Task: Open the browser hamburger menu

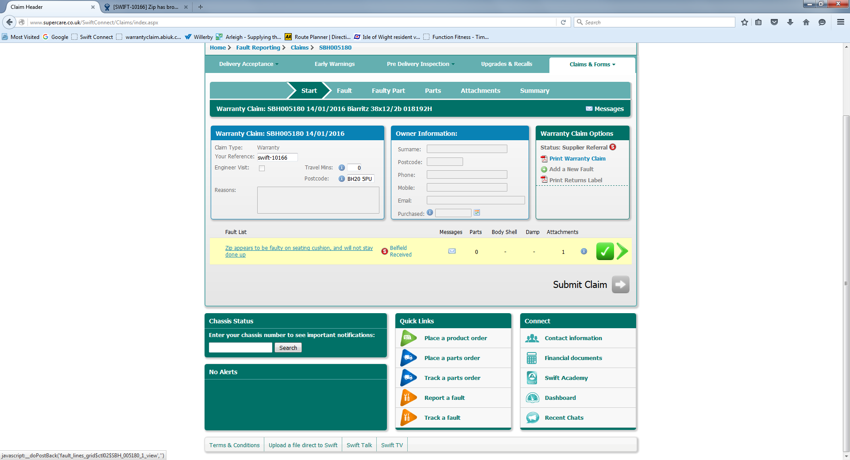Action: pyautogui.click(x=841, y=22)
